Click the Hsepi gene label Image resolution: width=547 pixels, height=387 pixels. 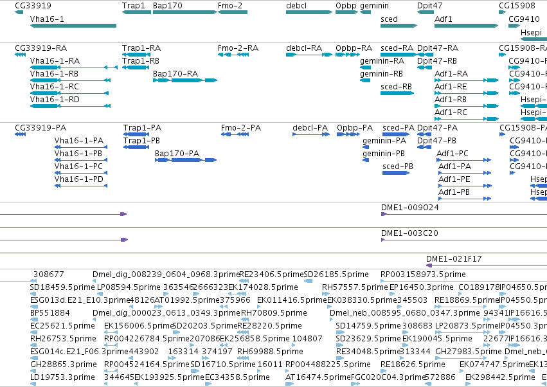coord(532,32)
